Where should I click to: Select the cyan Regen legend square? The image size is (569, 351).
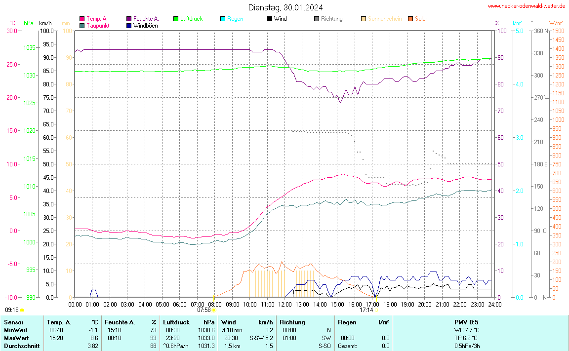click(x=223, y=19)
